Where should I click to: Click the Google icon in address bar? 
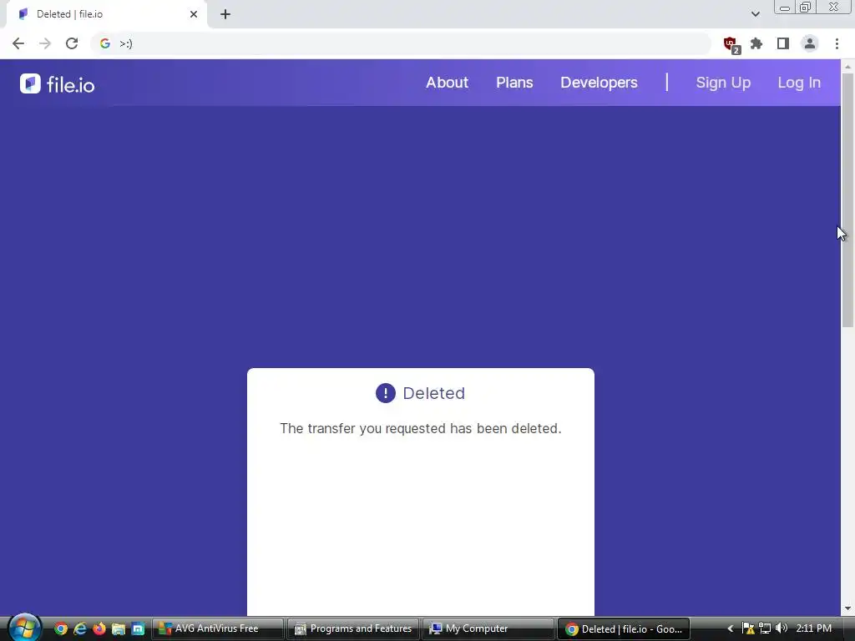point(105,43)
